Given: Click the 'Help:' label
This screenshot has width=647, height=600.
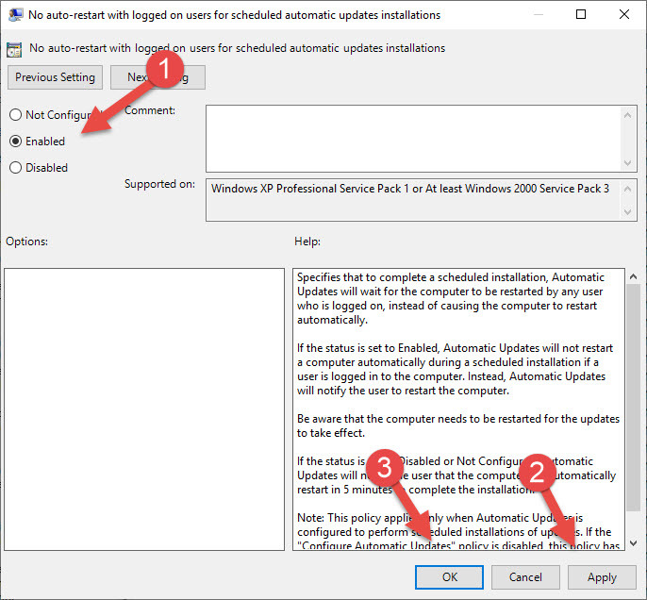Looking at the screenshot, I should 307,242.
